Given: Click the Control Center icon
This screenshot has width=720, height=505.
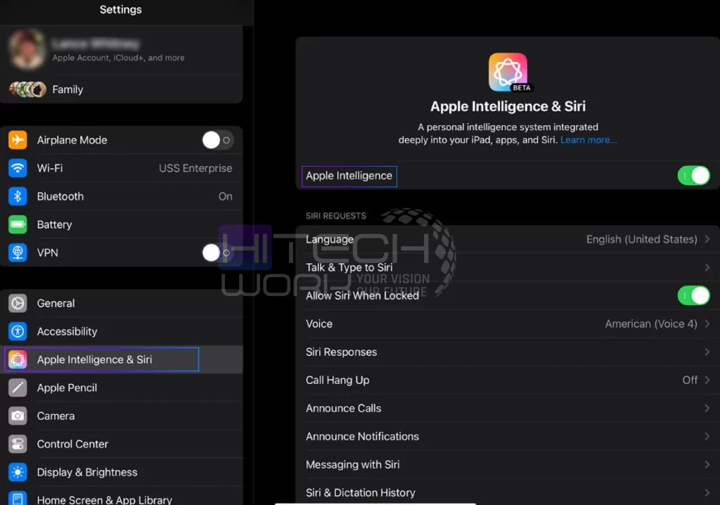Looking at the screenshot, I should coord(18,444).
